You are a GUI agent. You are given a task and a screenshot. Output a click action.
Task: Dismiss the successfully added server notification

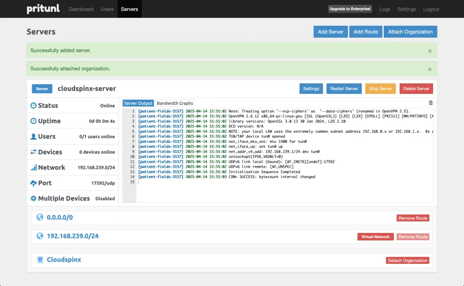(x=430, y=51)
